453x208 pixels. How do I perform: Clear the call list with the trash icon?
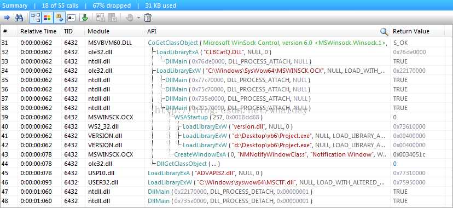tap(148, 18)
